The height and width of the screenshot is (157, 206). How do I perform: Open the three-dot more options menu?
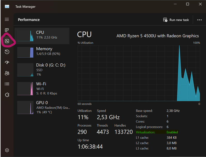click(x=199, y=20)
